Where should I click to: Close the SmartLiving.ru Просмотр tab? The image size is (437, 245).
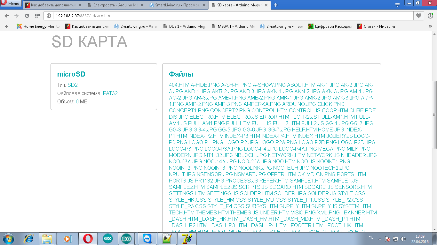pyautogui.click(x=204, y=5)
